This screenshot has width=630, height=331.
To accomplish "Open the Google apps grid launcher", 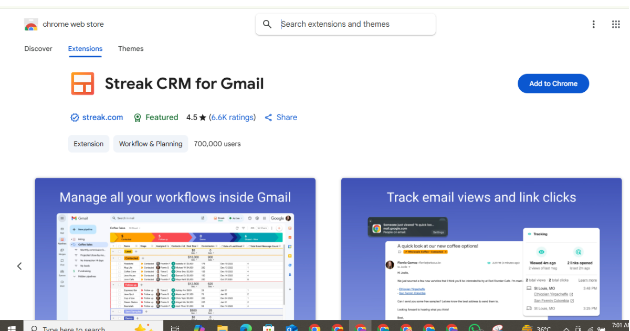I will tap(616, 24).
